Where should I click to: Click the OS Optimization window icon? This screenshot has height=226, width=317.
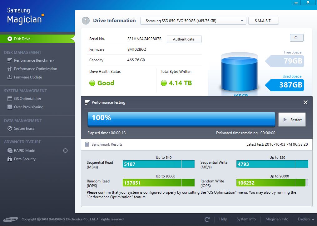point(9,99)
